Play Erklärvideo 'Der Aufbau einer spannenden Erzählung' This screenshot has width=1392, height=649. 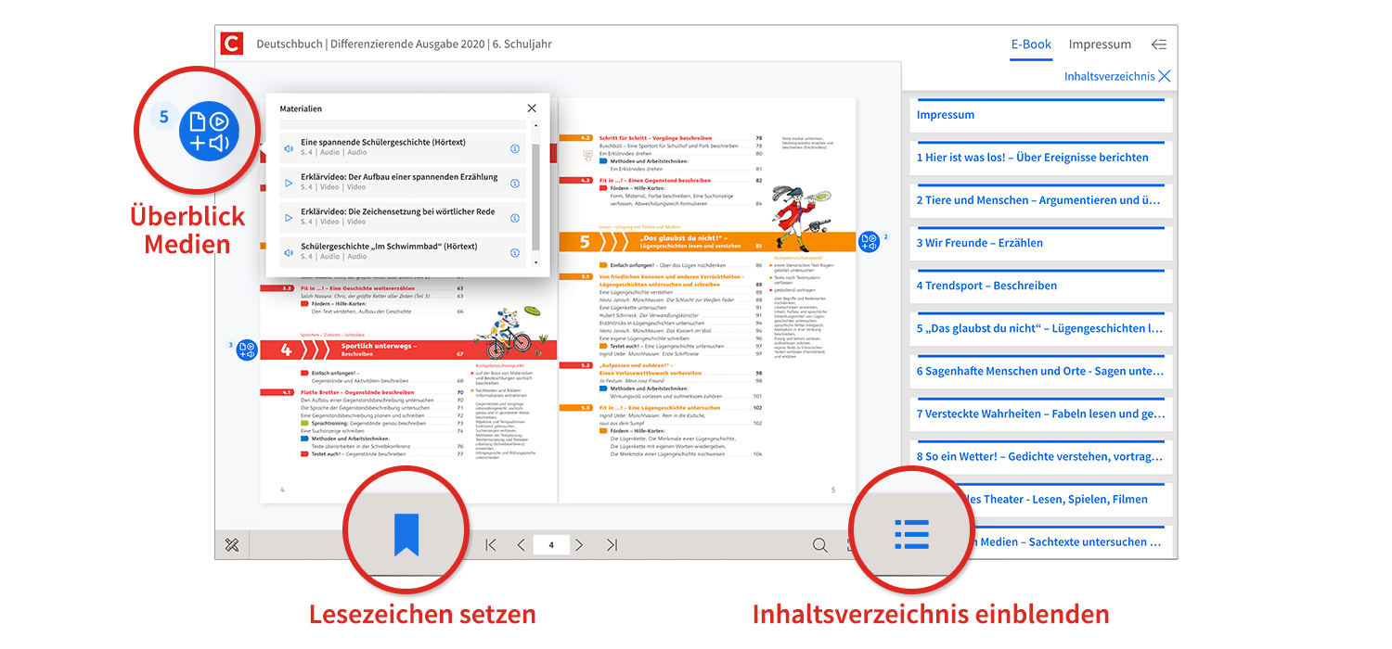[289, 183]
